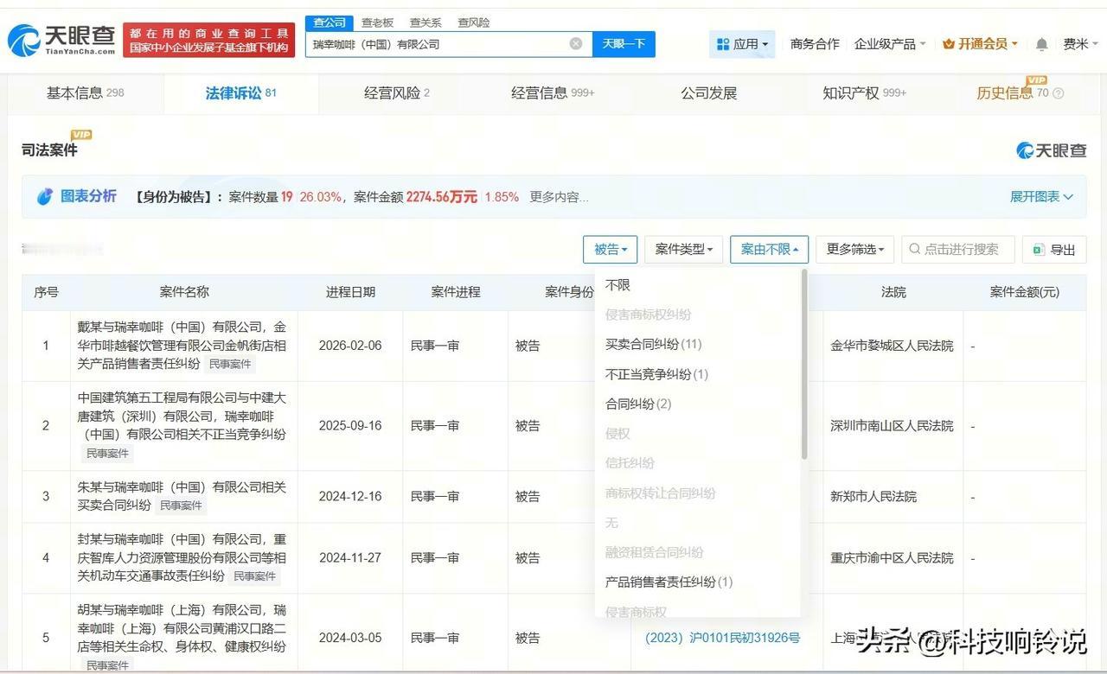Open case 戴某与瑞幸咖啡 in row 1
1107x674 pixels.
(182, 346)
